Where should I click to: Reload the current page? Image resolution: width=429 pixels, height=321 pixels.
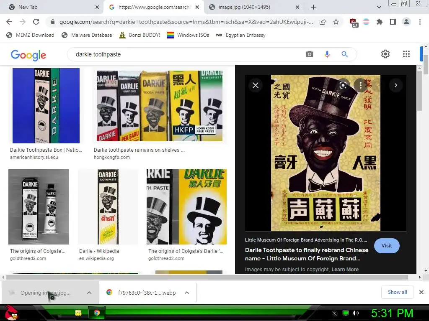pos(36,22)
